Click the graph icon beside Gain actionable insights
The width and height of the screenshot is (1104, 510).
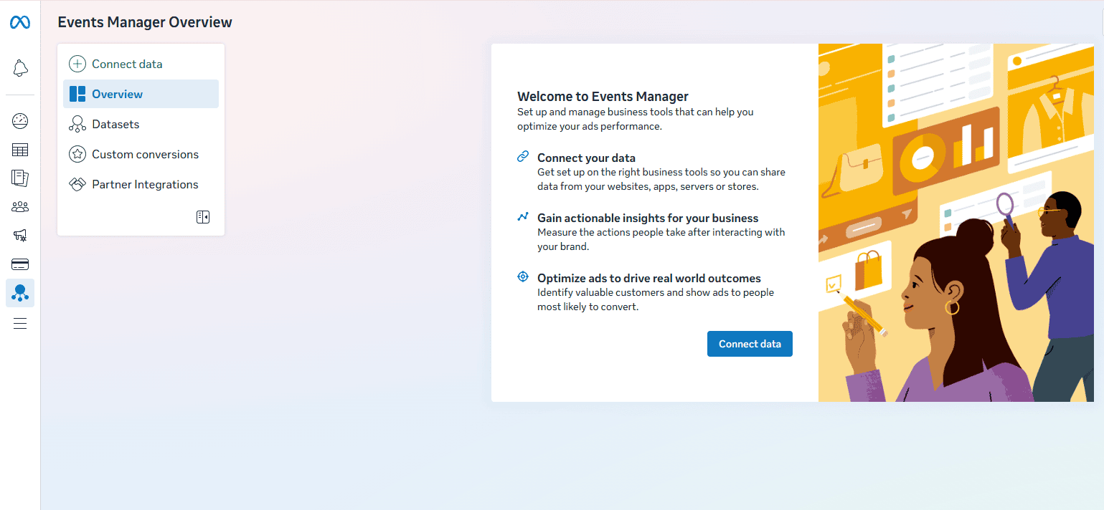523,216
